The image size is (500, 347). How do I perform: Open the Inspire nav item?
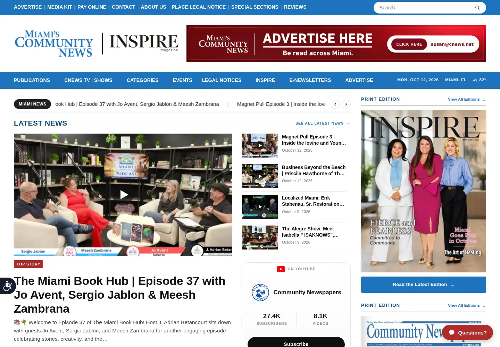(265, 80)
